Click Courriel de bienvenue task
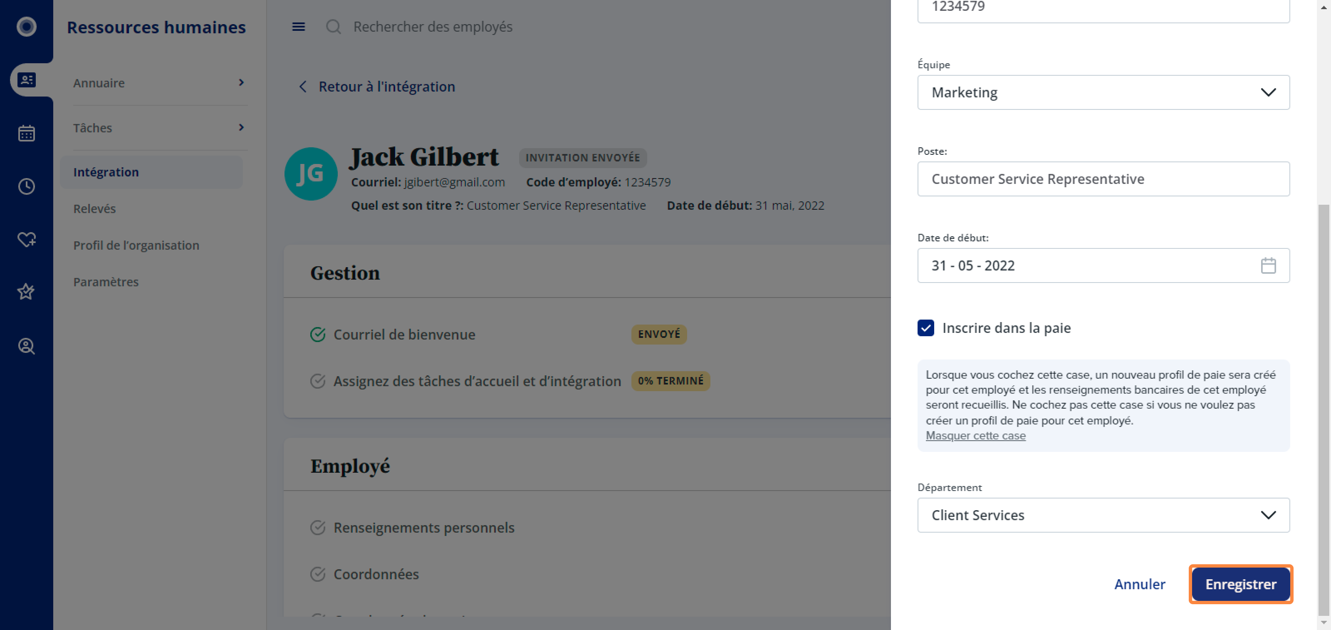Viewport: 1331px width, 630px height. click(404, 335)
